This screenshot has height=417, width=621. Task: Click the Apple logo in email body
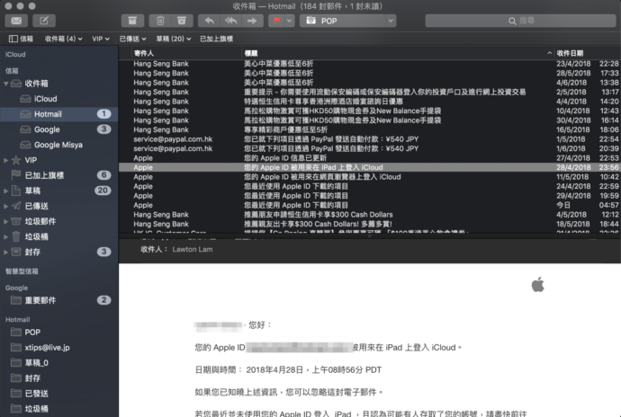[x=538, y=285]
